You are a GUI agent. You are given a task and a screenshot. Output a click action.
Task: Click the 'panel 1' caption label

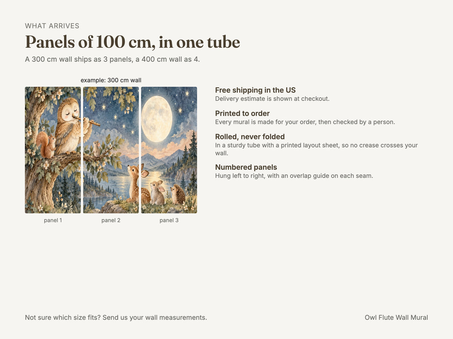click(x=53, y=220)
